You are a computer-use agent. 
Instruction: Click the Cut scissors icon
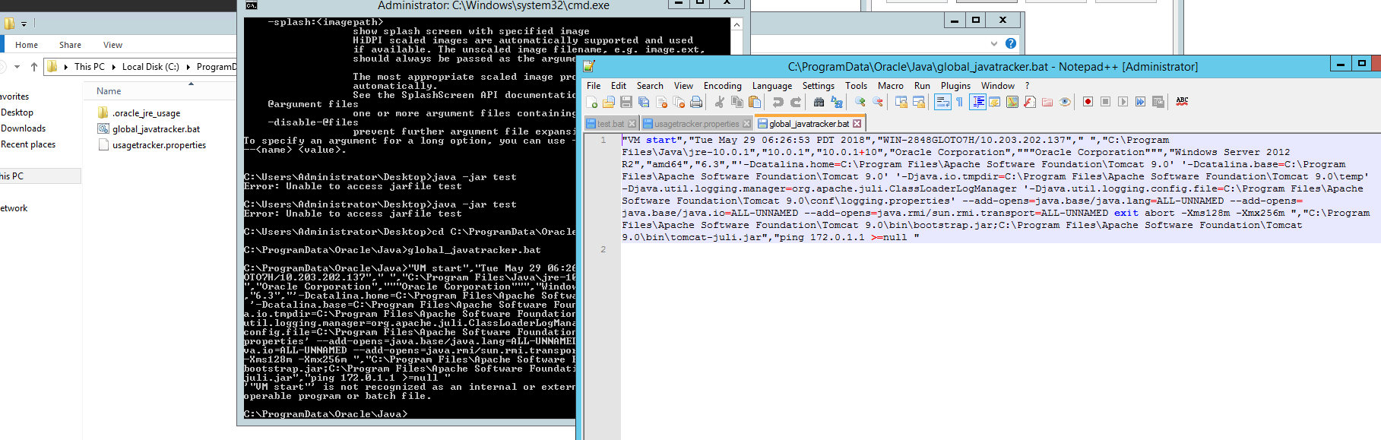(719, 102)
